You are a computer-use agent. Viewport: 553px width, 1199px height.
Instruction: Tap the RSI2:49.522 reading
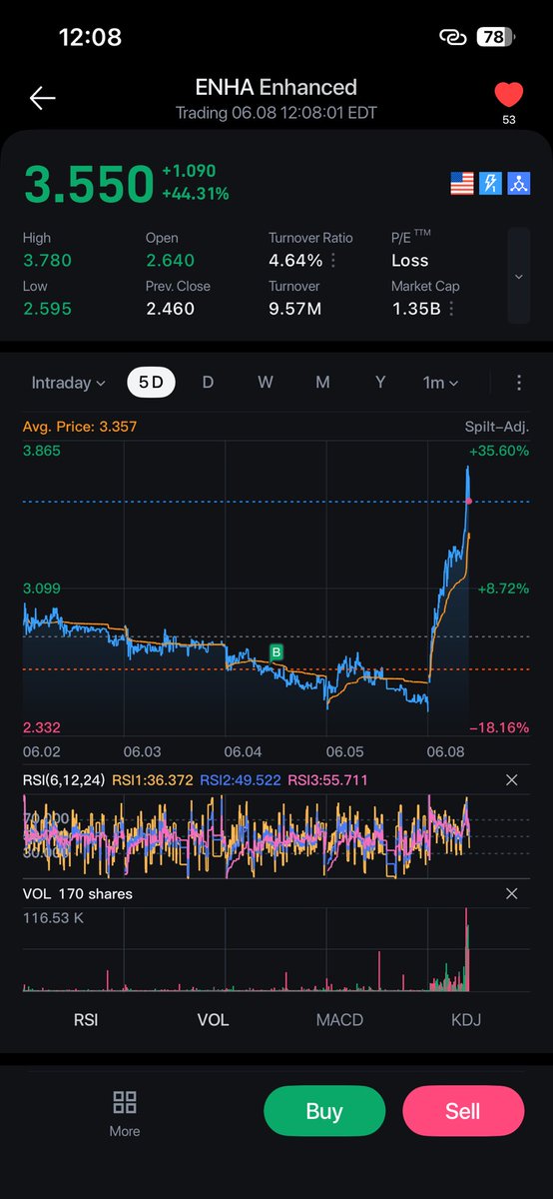point(241,779)
